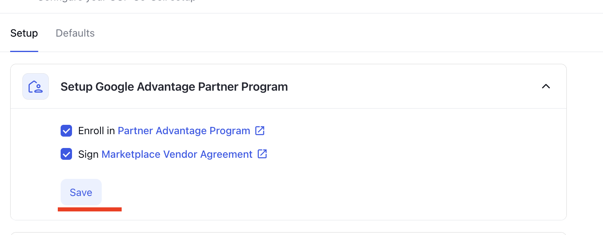Image resolution: width=603 pixels, height=235 pixels.
Task: Click the Setup Google Advantage Partner Program heading
Action: pos(174,87)
